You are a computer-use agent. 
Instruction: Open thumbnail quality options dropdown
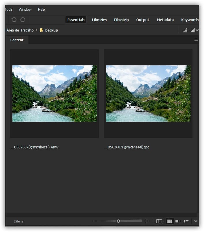pyautogui.click(x=194, y=30)
